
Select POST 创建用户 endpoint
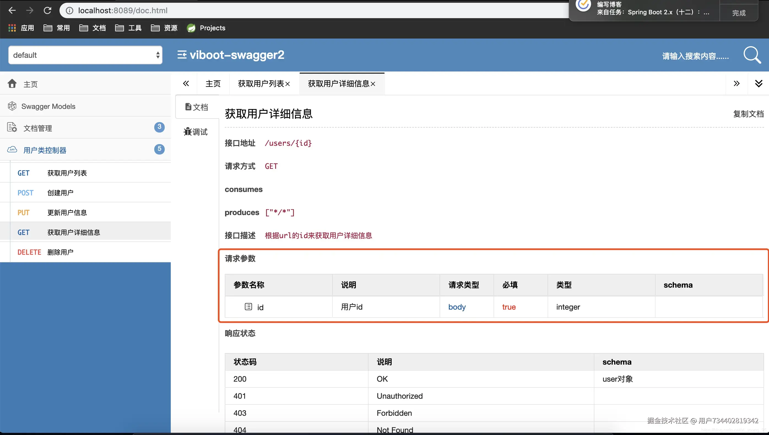click(60, 193)
